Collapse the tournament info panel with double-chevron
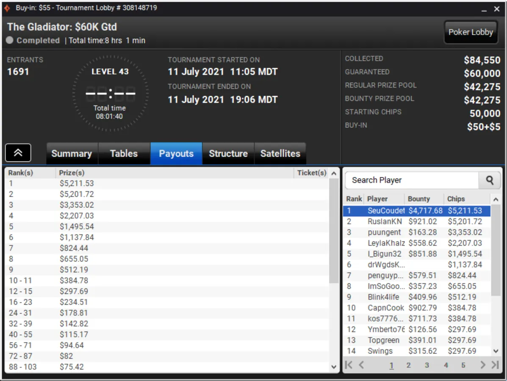Image resolution: width=507 pixels, height=381 pixels. click(18, 153)
